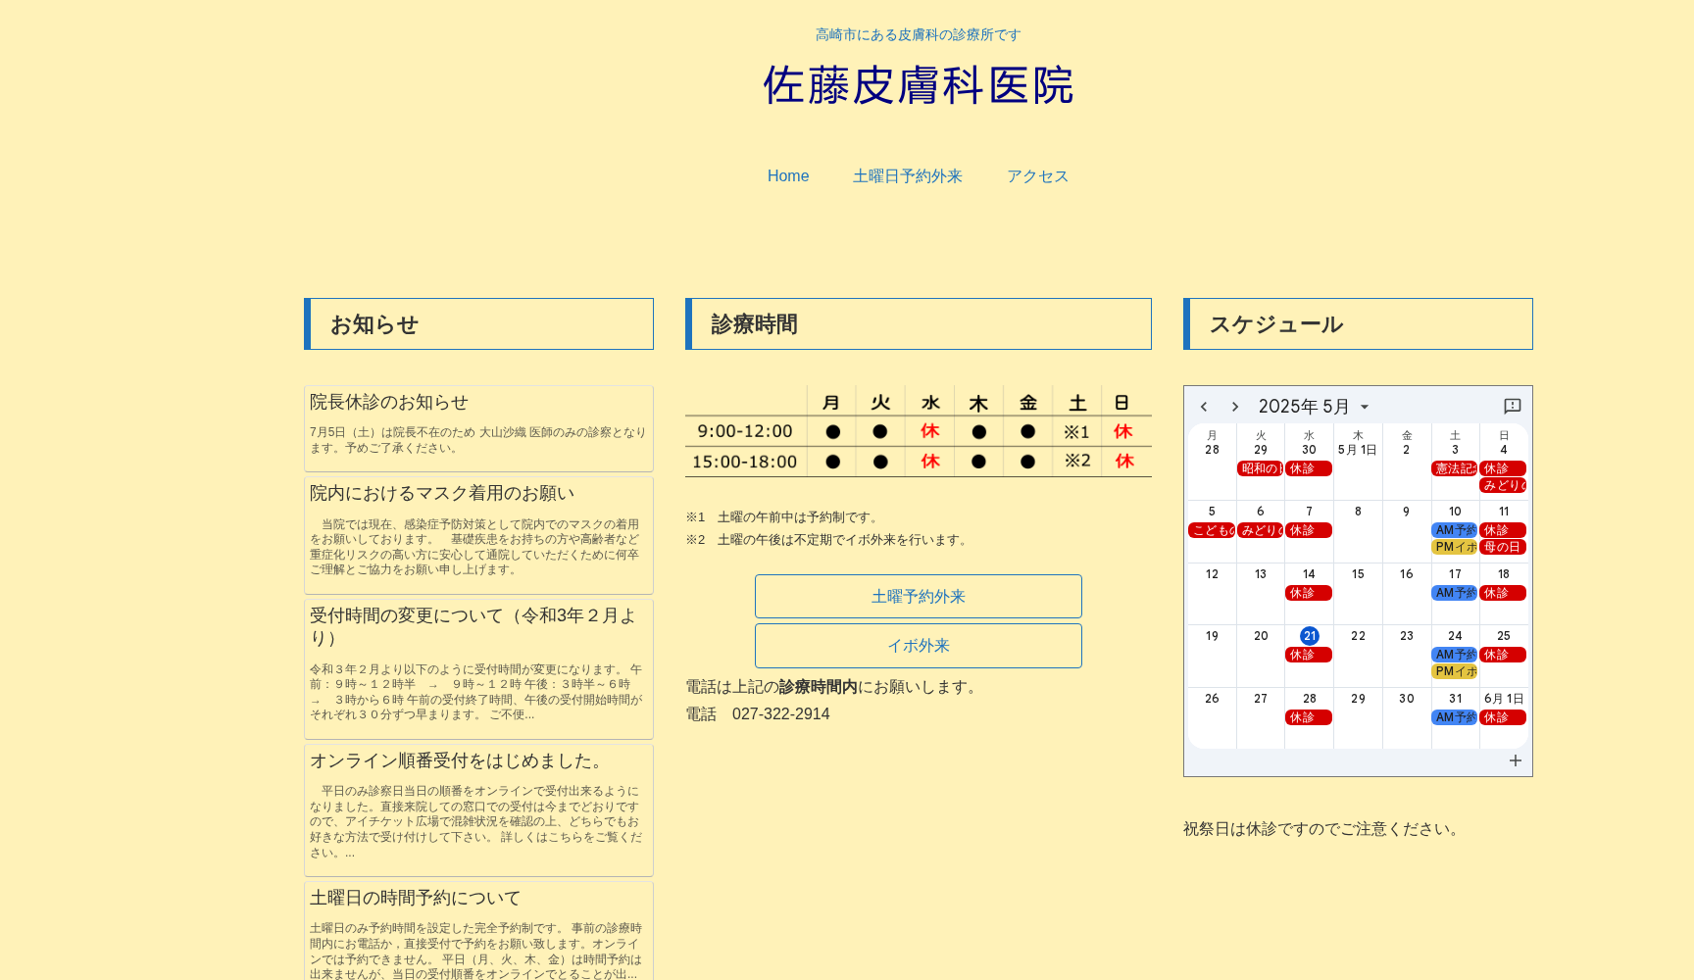This screenshot has width=1694, height=980.
Task: Open オンライン順番受付をはじめました notice
Action: coord(458,761)
